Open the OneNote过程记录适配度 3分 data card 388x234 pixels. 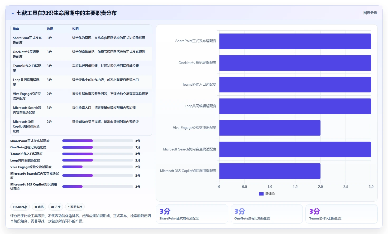[267, 214]
